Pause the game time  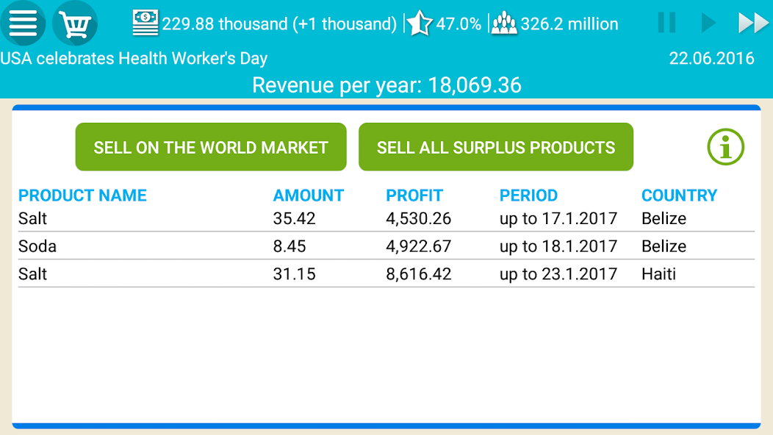tap(666, 23)
